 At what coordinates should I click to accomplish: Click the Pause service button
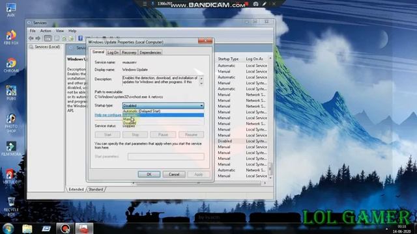(x=163, y=135)
